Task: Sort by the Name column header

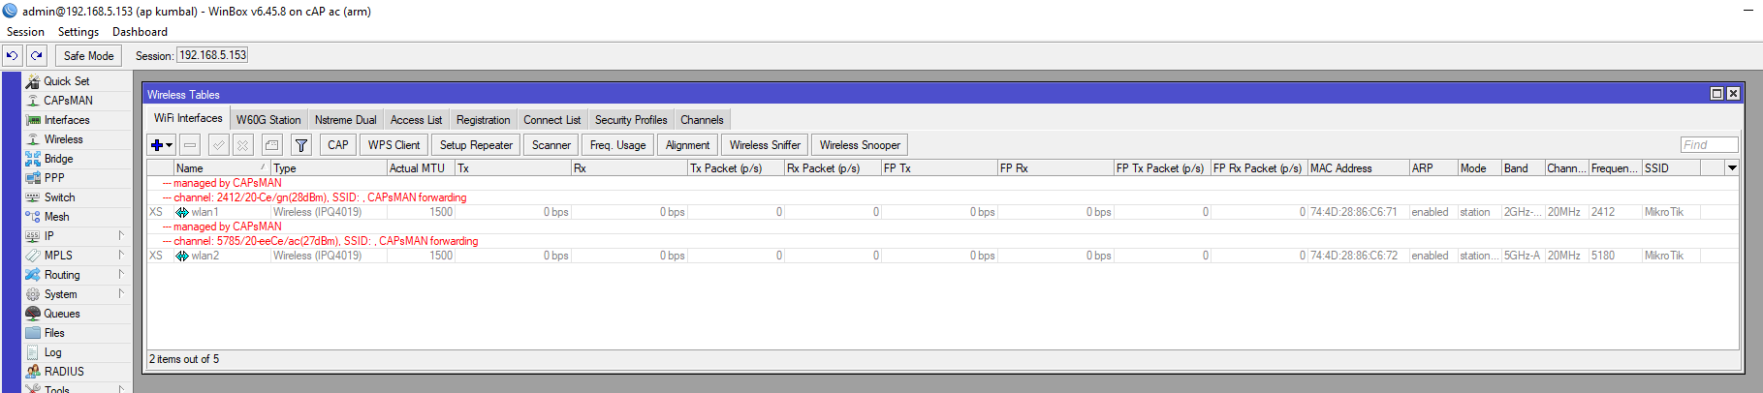Action: tap(222, 168)
